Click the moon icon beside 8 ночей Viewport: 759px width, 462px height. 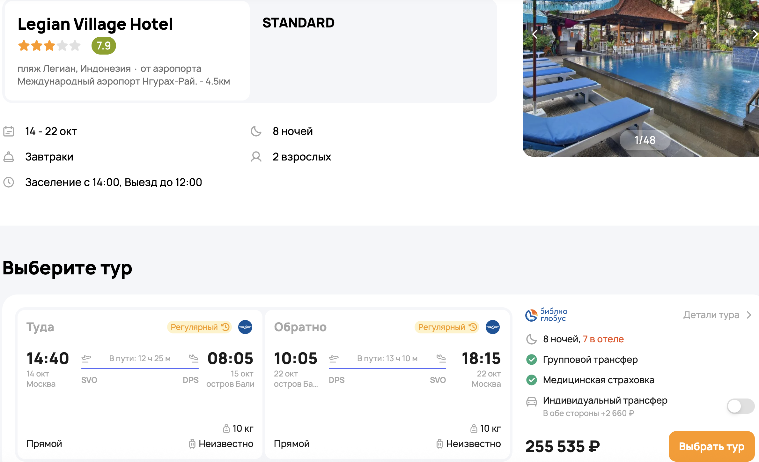[x=256, y=131]
